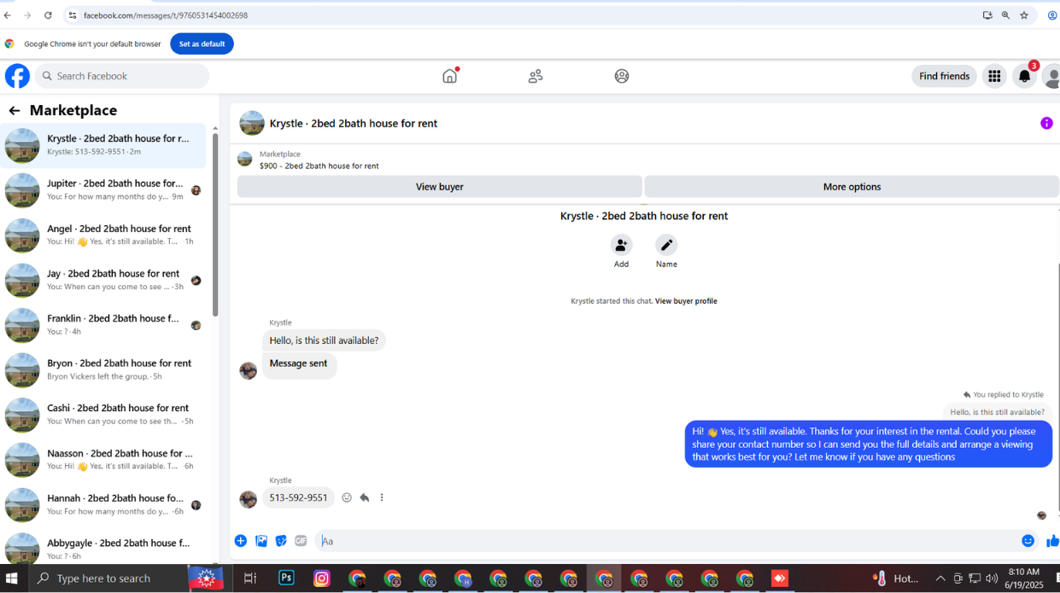Screen dimensions: 1060x593
Task: Open the Friends icon in top nav
Action: (536, 76)
